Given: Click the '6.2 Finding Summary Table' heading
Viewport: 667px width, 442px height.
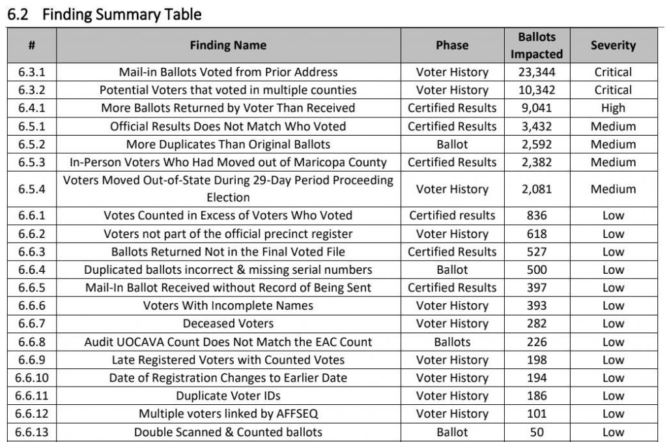Looking at the screenshot, I should pos(104,14).
